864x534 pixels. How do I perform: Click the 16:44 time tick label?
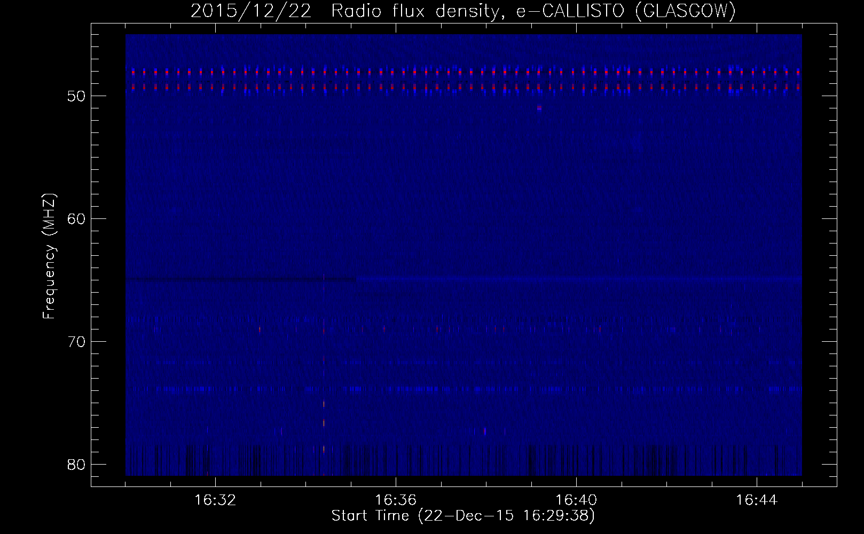point(757,500)
